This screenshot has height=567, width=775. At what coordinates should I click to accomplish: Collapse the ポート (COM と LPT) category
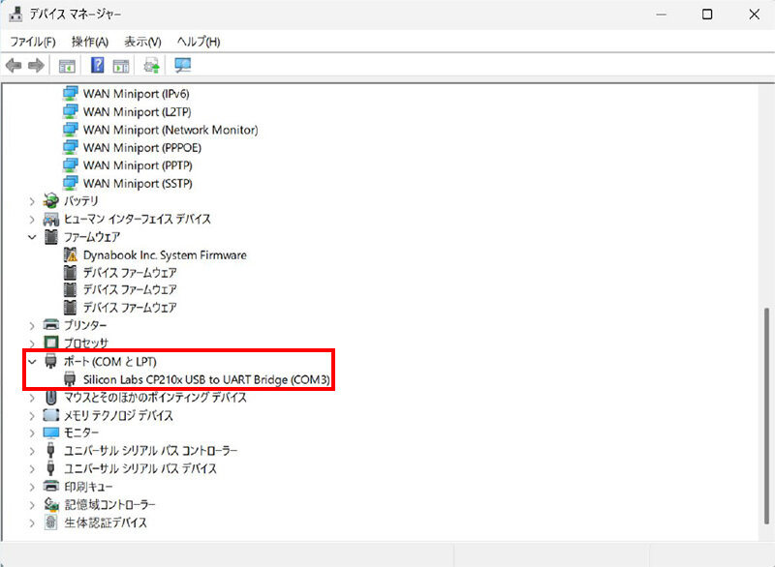click(x=33, y=362)
